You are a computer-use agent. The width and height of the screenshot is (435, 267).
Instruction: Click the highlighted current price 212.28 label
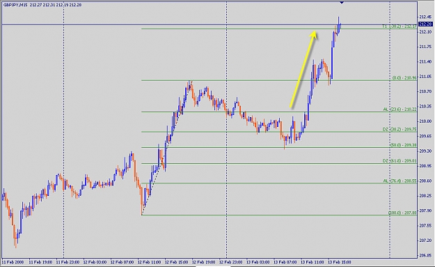[x=425, y=24]
